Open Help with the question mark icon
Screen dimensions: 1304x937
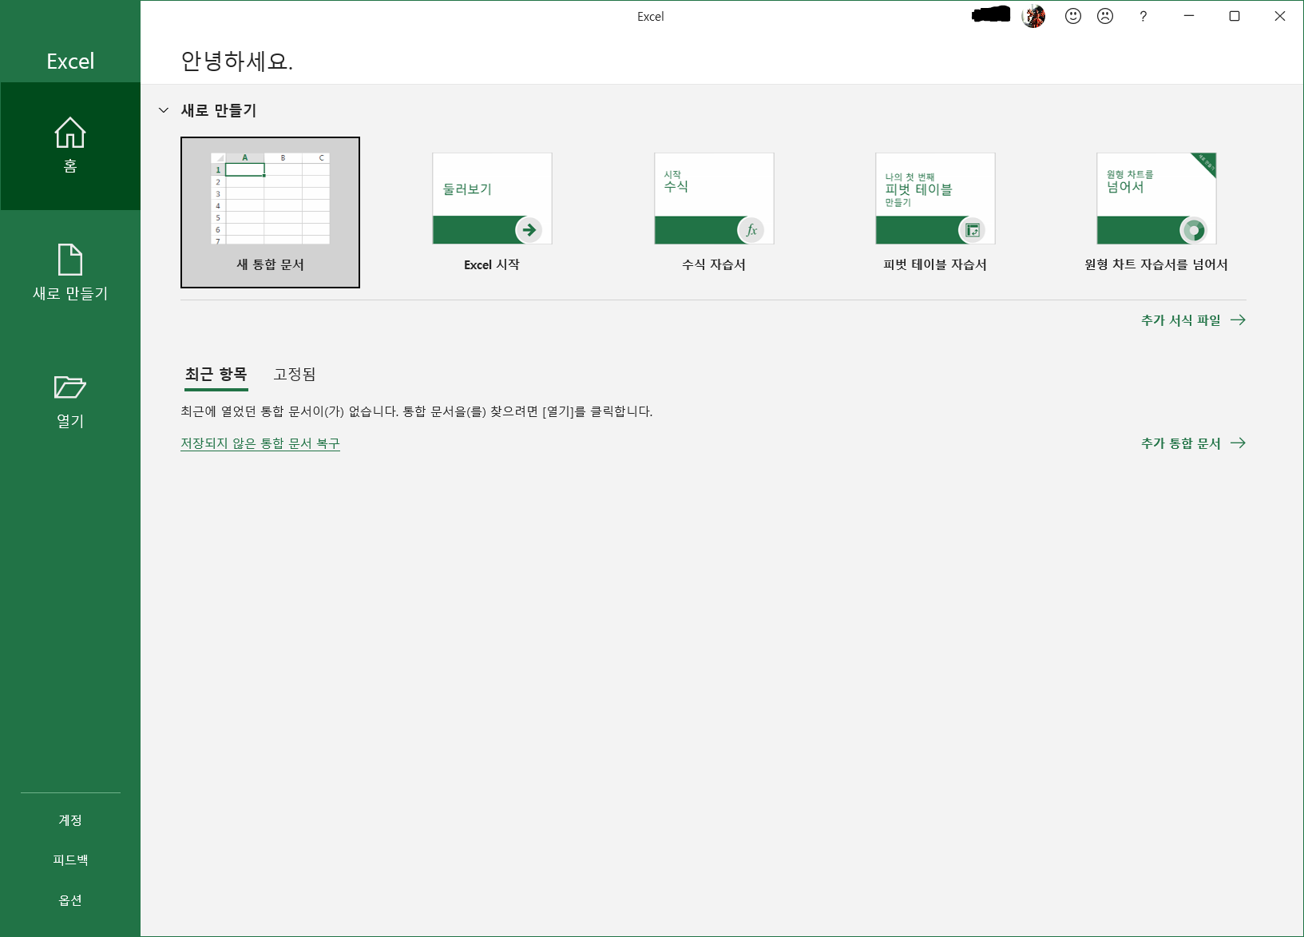tap(1143, 16)
